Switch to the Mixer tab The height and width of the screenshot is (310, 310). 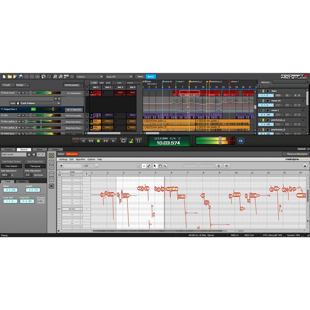[40, 149]
